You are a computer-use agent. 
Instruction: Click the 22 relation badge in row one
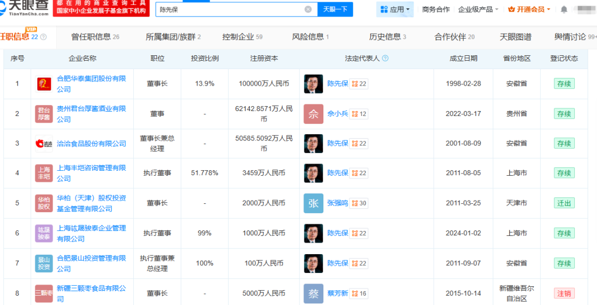359,84
